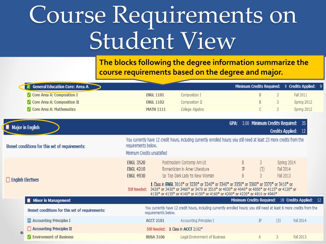Click Sp Top Dark Lady to New Woman
Image resolution: width=326 pixels, height=244 pixels.
point(188,176)
